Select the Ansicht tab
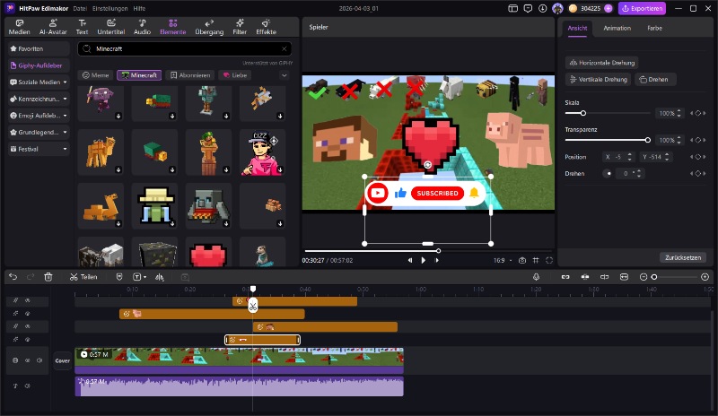Image resolution: width=718 pixels, height=416 pixels. point(577,28)
